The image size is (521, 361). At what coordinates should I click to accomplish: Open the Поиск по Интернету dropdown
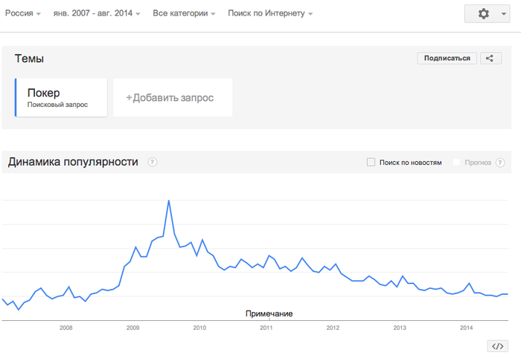(x=269, y=13)
